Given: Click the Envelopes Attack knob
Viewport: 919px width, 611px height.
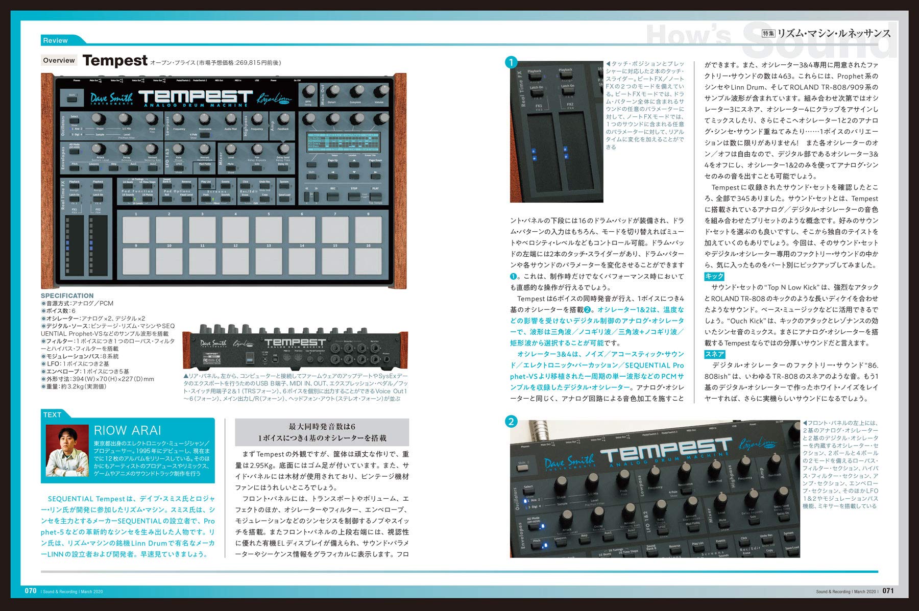Looking at the screenshot, I should click(100, 149).
